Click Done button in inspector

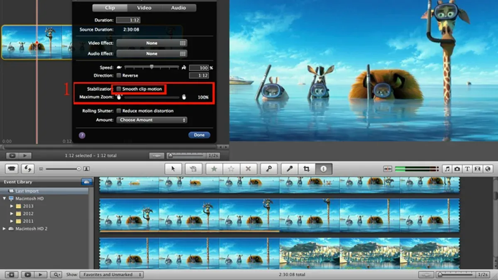pyautogui.click(x=199, y=135)
